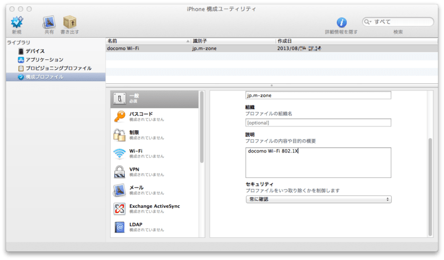The image size is (444, 260).
Task: Click the 2013/08 creation date cell
Action: point(299,48)
